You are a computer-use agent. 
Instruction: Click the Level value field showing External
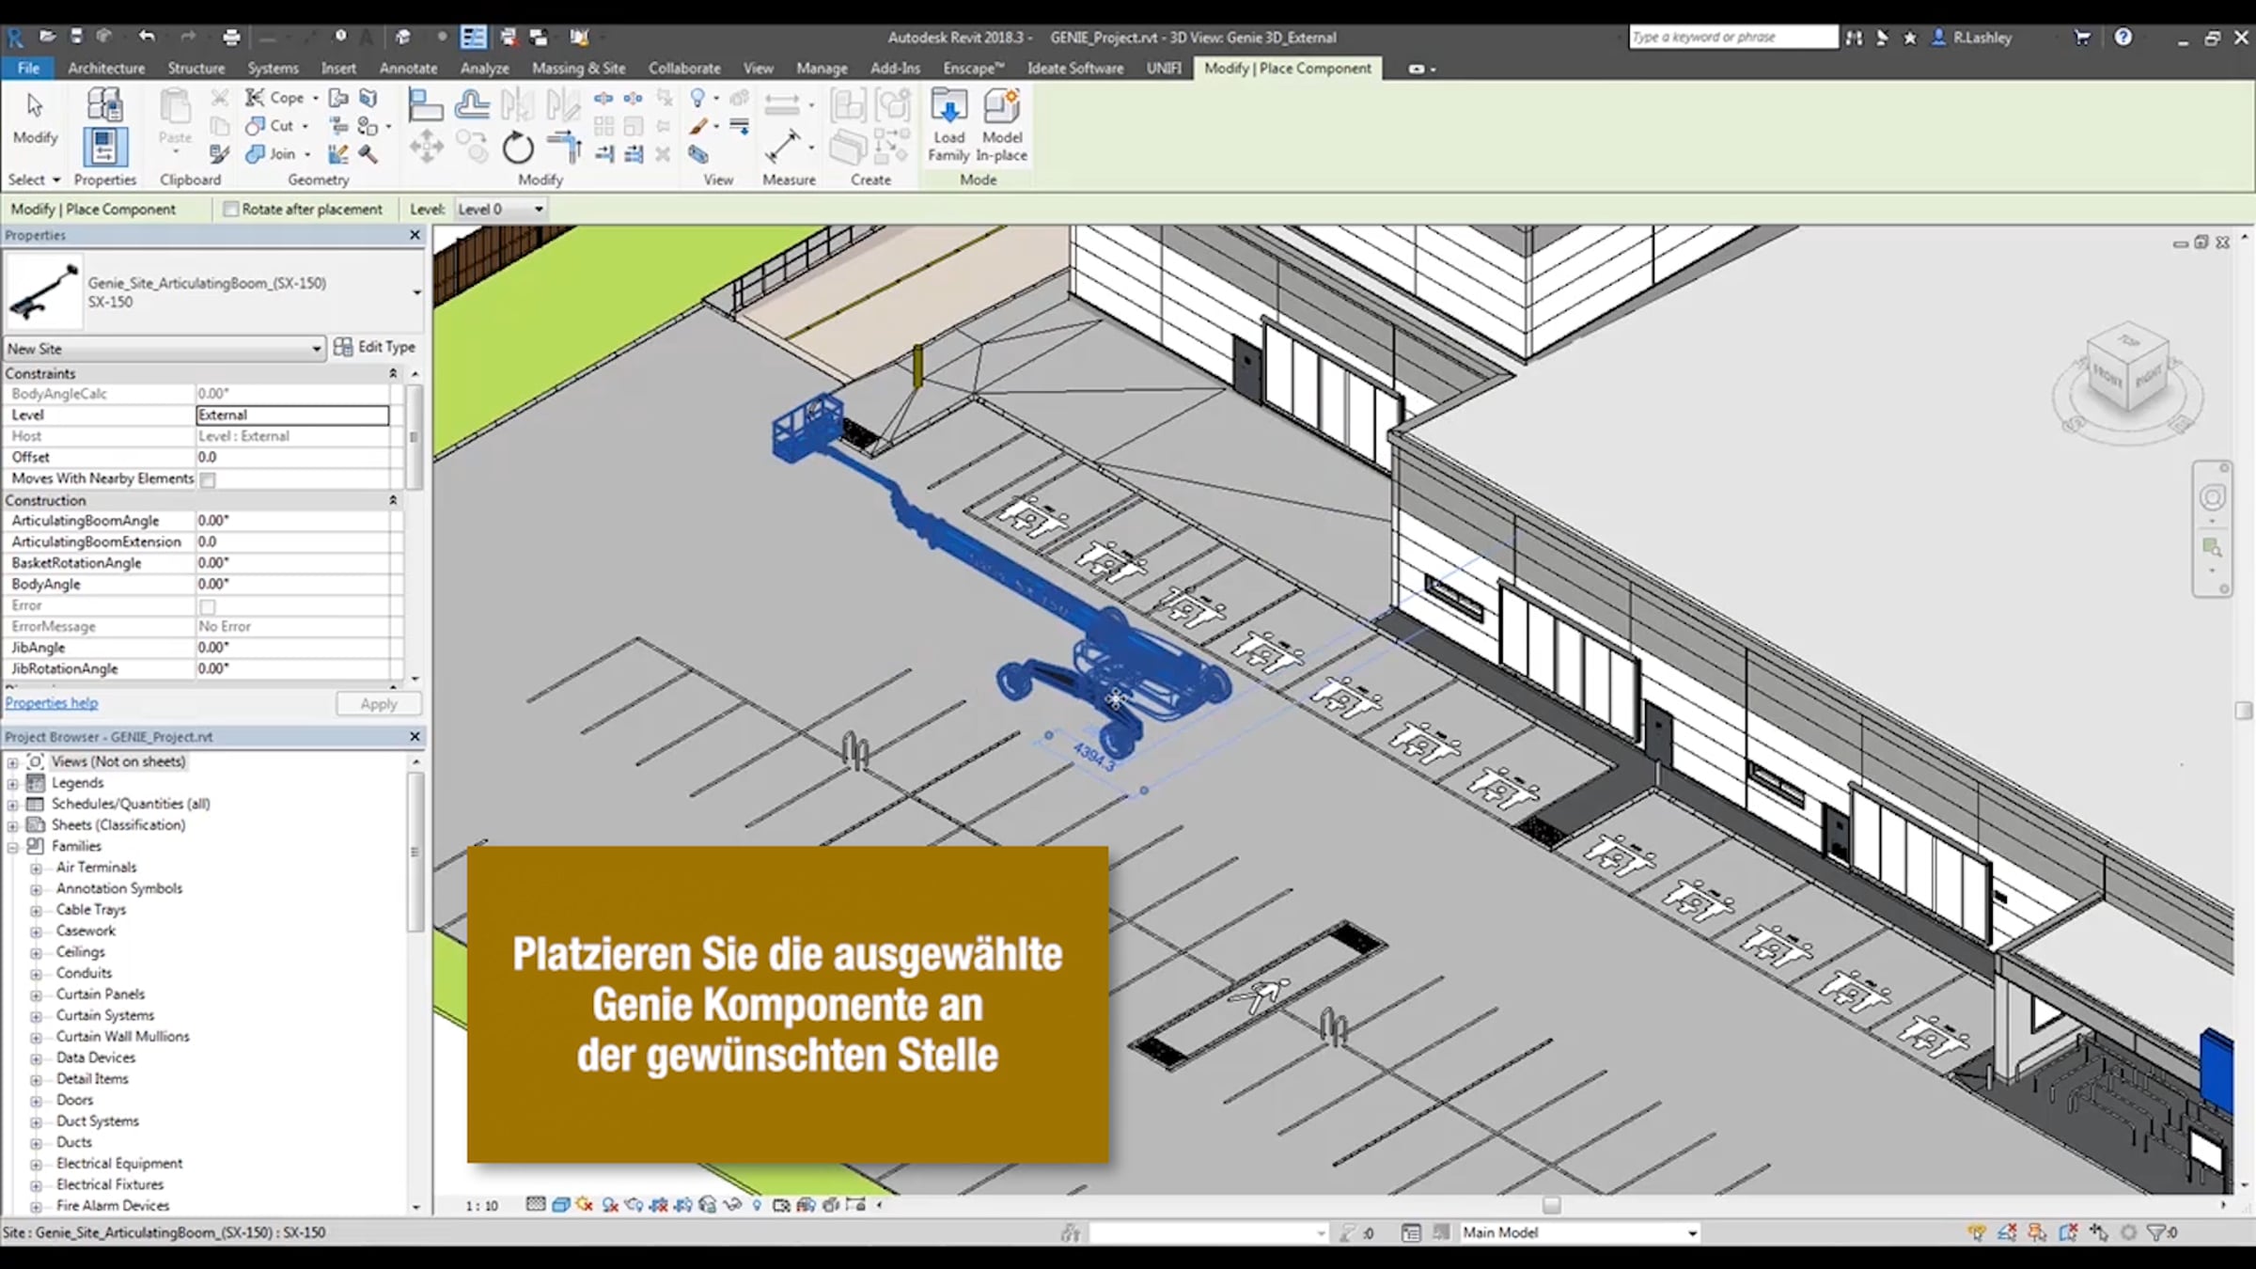point(292,415)
